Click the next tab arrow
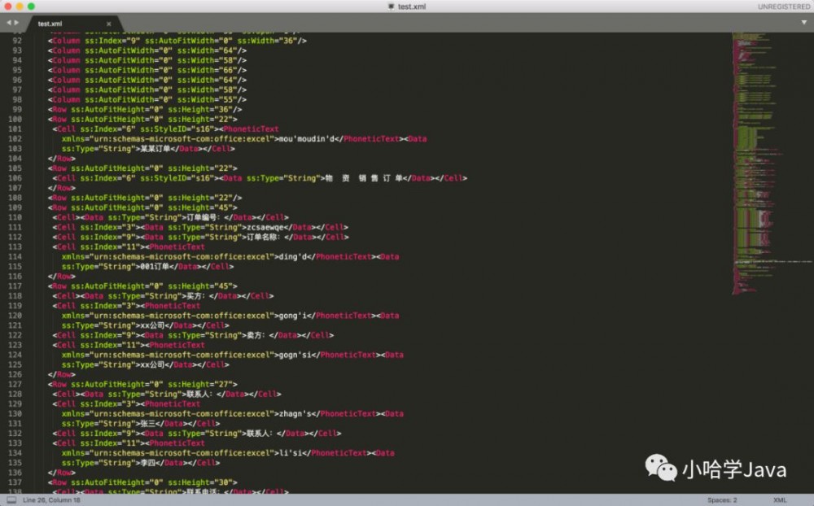814x506 pixels. coord(17,23)
